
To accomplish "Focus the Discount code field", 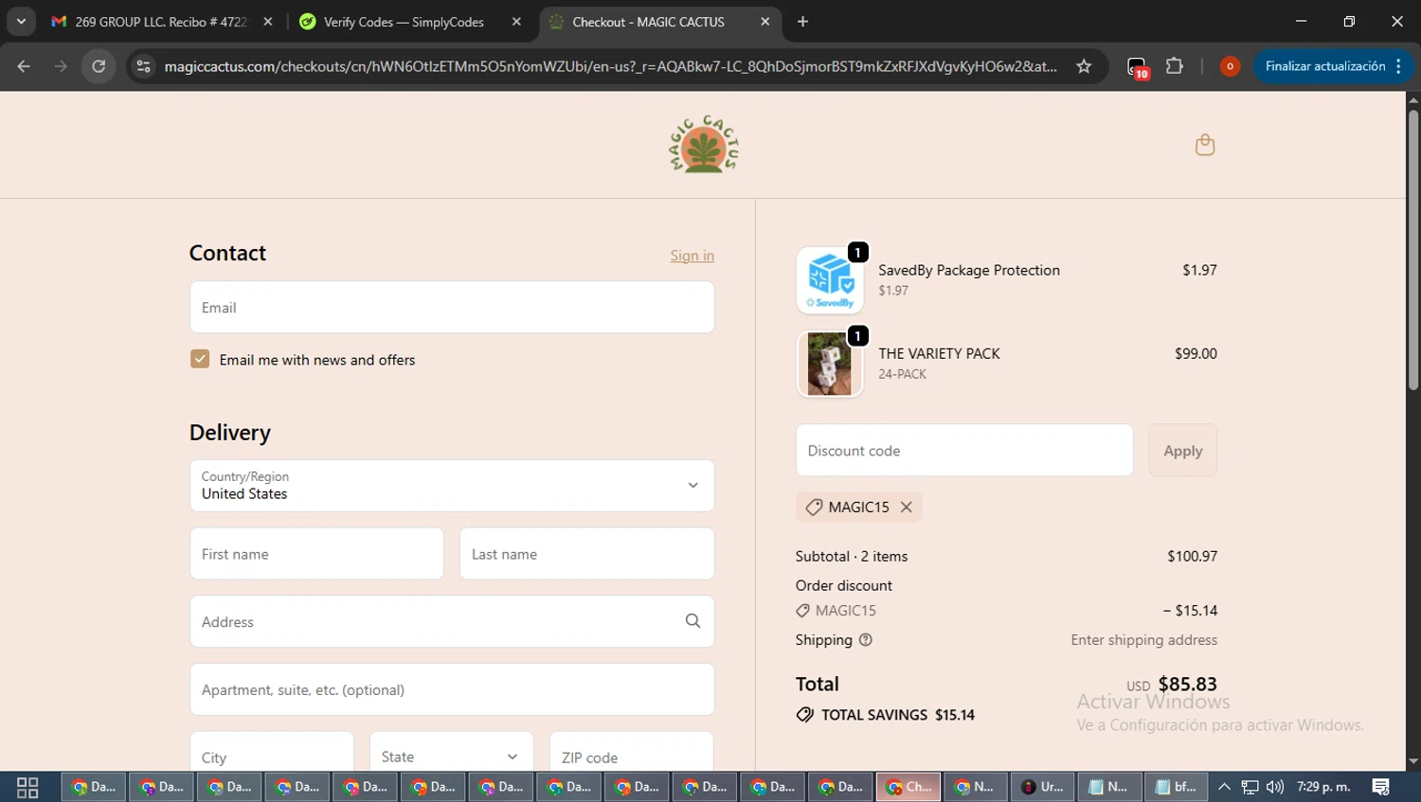I will tap(964, 451).
